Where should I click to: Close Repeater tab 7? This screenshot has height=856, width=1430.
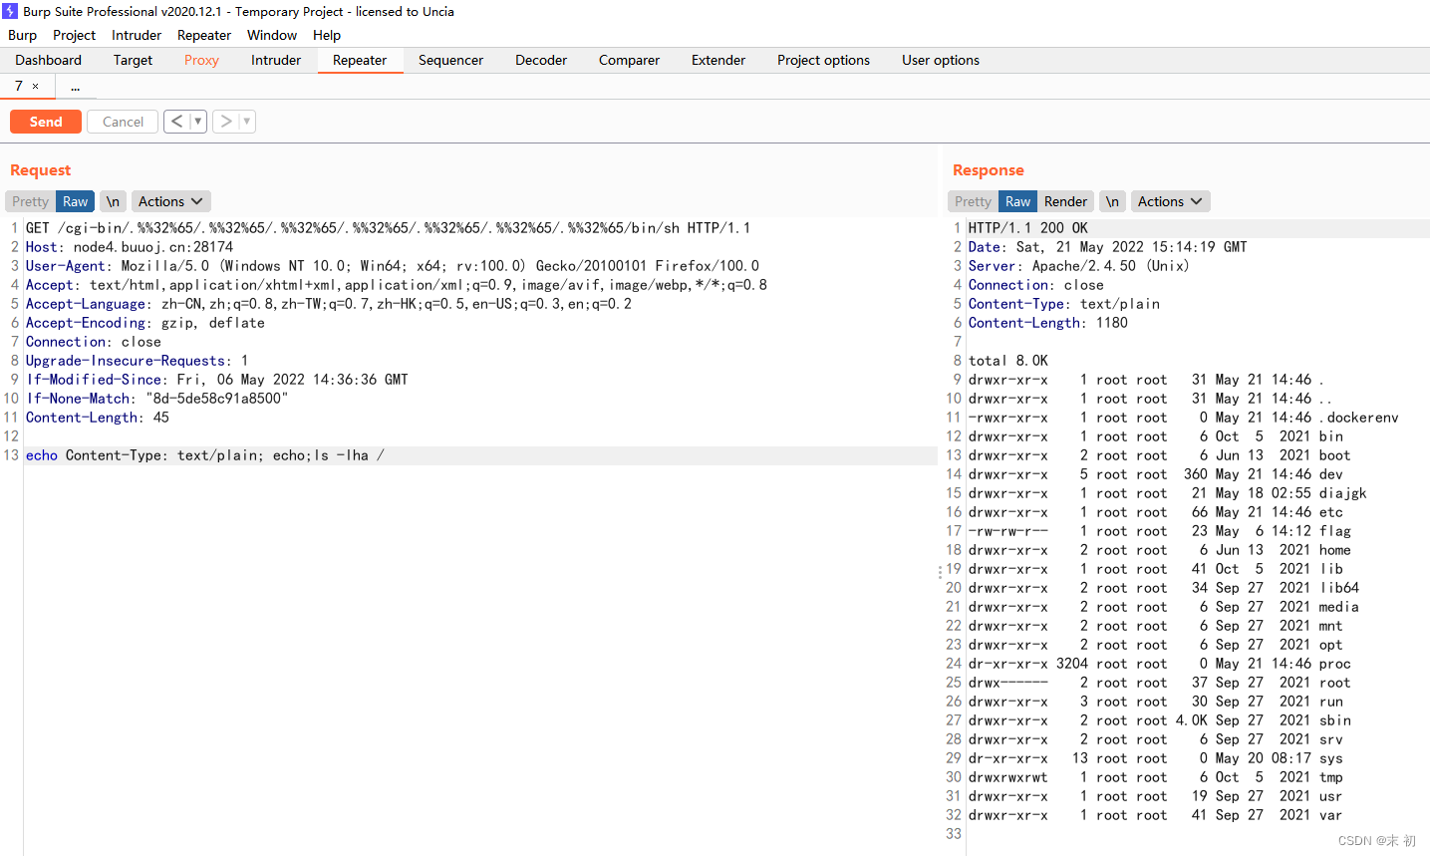36,87
